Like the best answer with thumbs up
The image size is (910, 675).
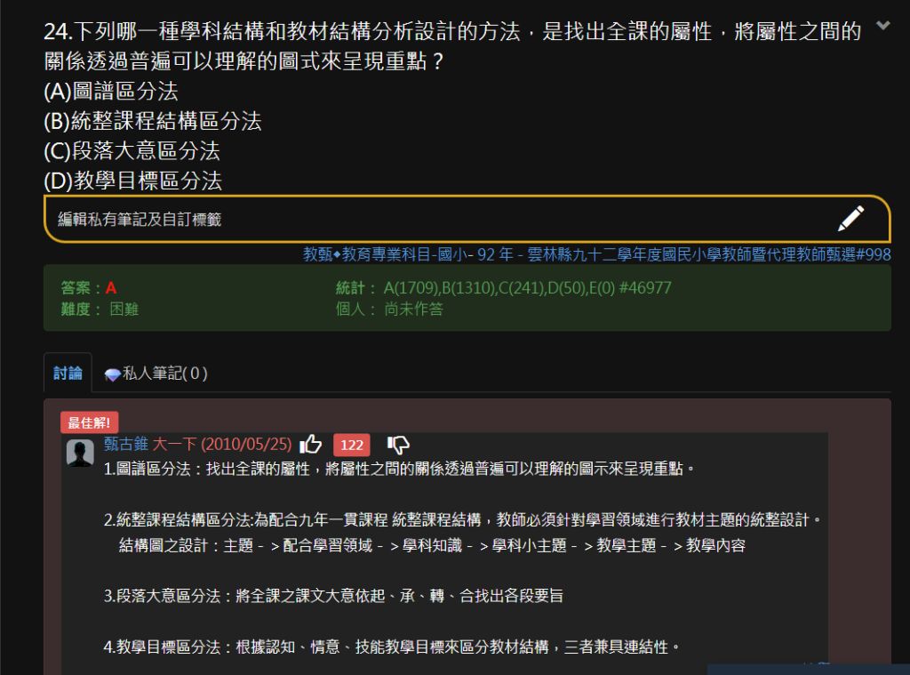311,444
